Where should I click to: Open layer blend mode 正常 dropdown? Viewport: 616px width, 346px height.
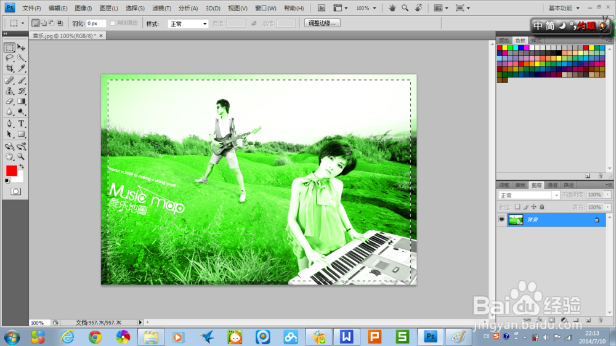tap(529, 195)
